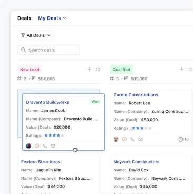
Task: Click the $50,000 deal value
Action: pos(150,120)
